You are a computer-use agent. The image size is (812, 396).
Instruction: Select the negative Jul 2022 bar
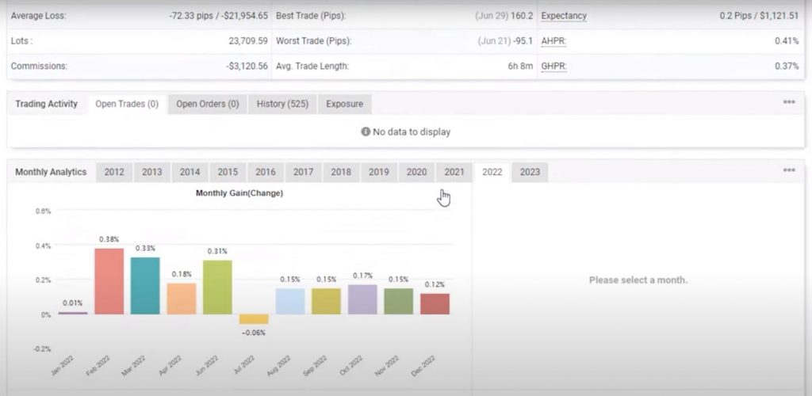tap(254, 318)
